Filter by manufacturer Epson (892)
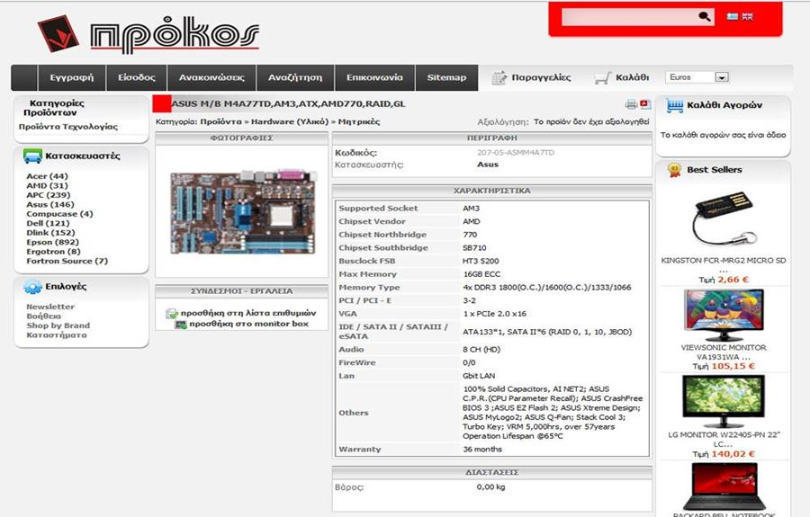Screen dimensions: 810x517 [53, 242]
